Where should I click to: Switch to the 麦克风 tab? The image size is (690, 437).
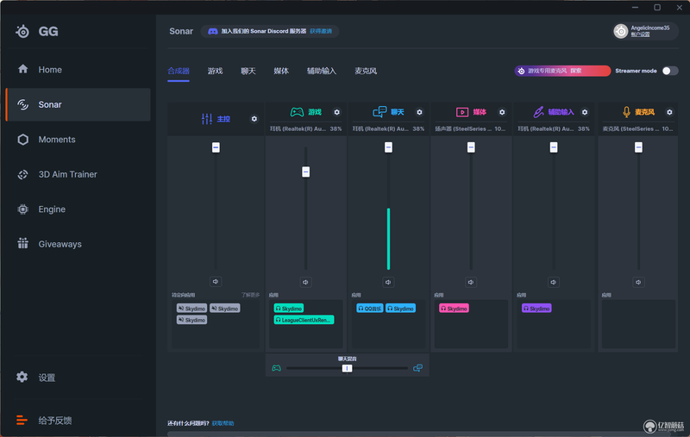[x=366, y=72]
